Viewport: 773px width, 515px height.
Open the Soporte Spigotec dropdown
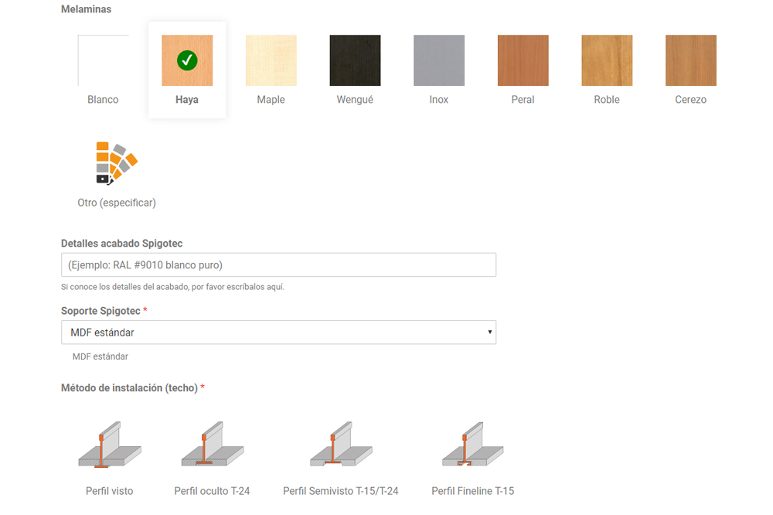278,333
